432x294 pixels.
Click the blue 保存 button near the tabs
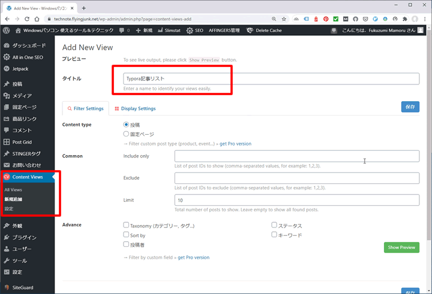[x=410, y=107]
